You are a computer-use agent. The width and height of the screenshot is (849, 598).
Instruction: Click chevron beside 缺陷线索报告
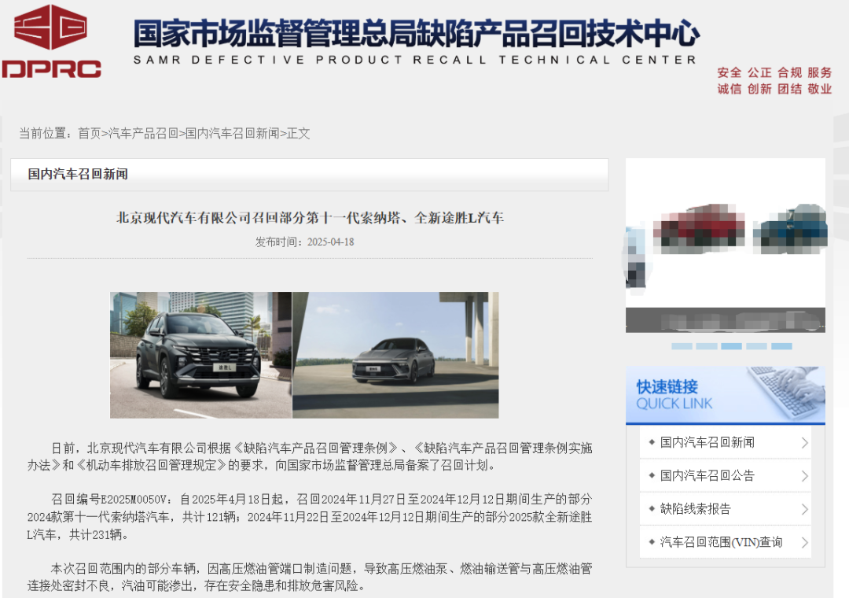pyautogui.click(x=805, y=509)
